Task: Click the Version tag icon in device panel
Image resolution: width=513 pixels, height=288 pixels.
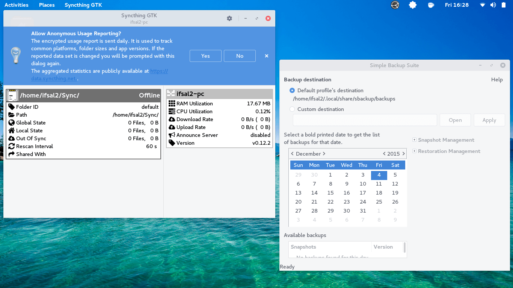Action: (x=172, y=143)
